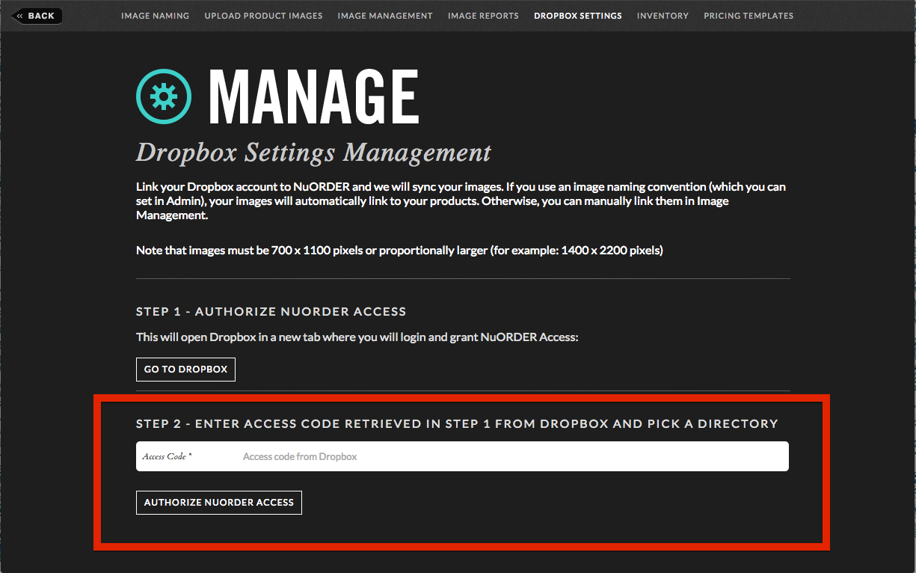Focus the Access Code input field
The height and width of the screenshot is (573, 916).
point(462,456)
